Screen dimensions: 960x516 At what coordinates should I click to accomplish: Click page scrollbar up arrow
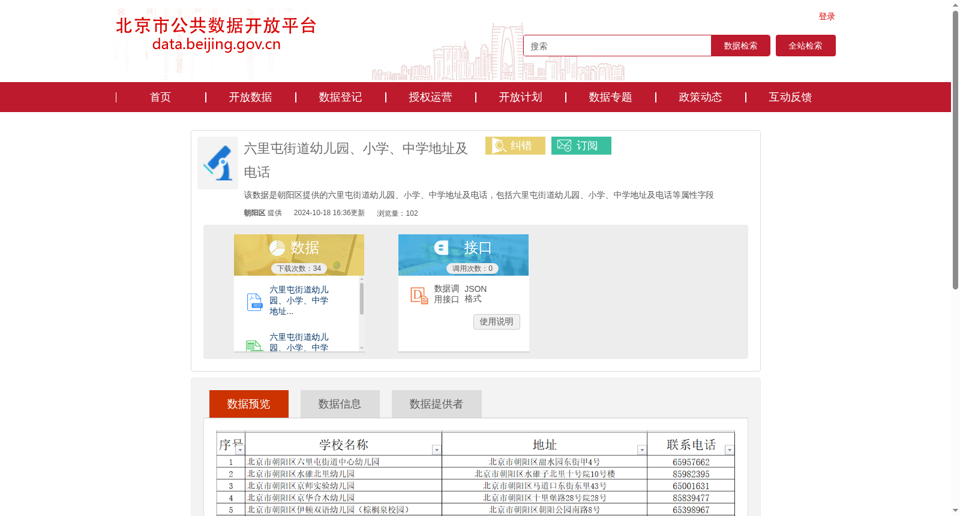tap(956, 5)
